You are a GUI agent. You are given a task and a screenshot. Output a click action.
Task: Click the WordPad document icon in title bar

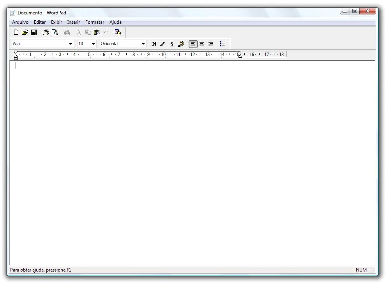pyautogui.click(x=13, y=12)
